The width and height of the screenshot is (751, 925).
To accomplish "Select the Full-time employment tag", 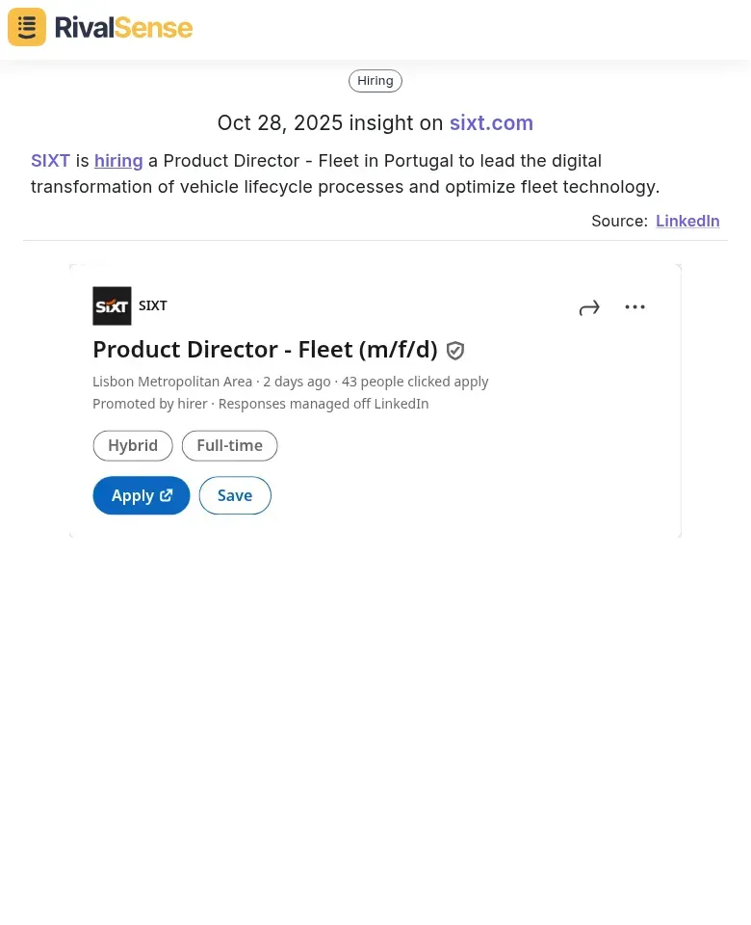I will pos(229,445).
